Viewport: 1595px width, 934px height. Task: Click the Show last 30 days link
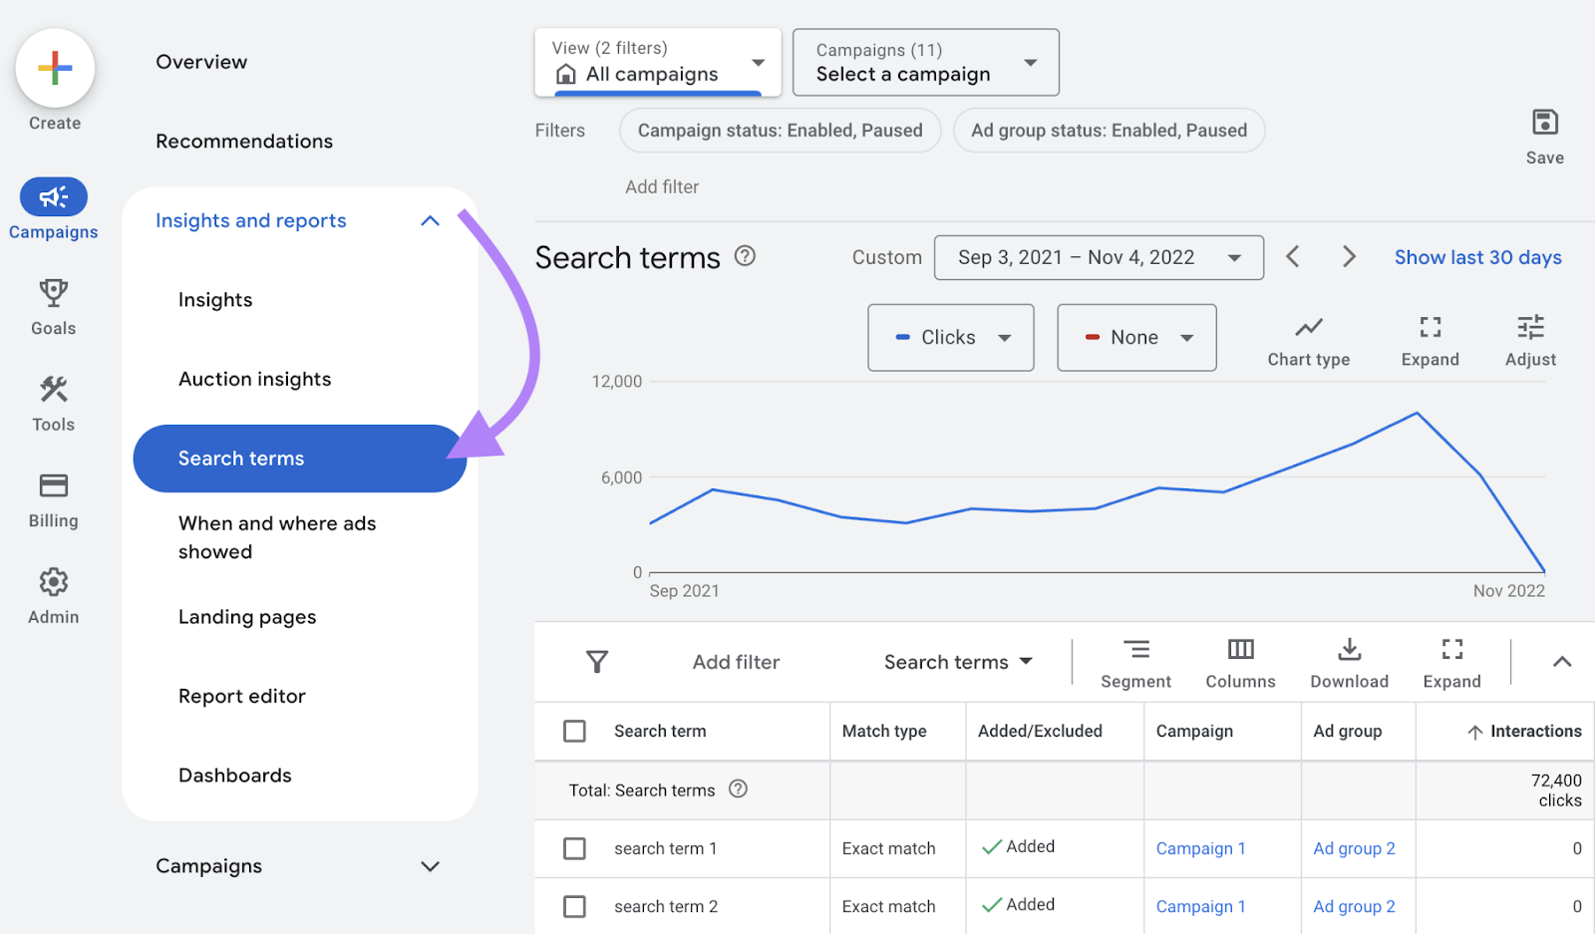[x=1477, y=257]
